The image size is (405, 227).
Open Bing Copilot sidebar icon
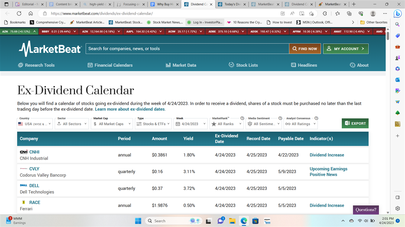click(398, 13)
